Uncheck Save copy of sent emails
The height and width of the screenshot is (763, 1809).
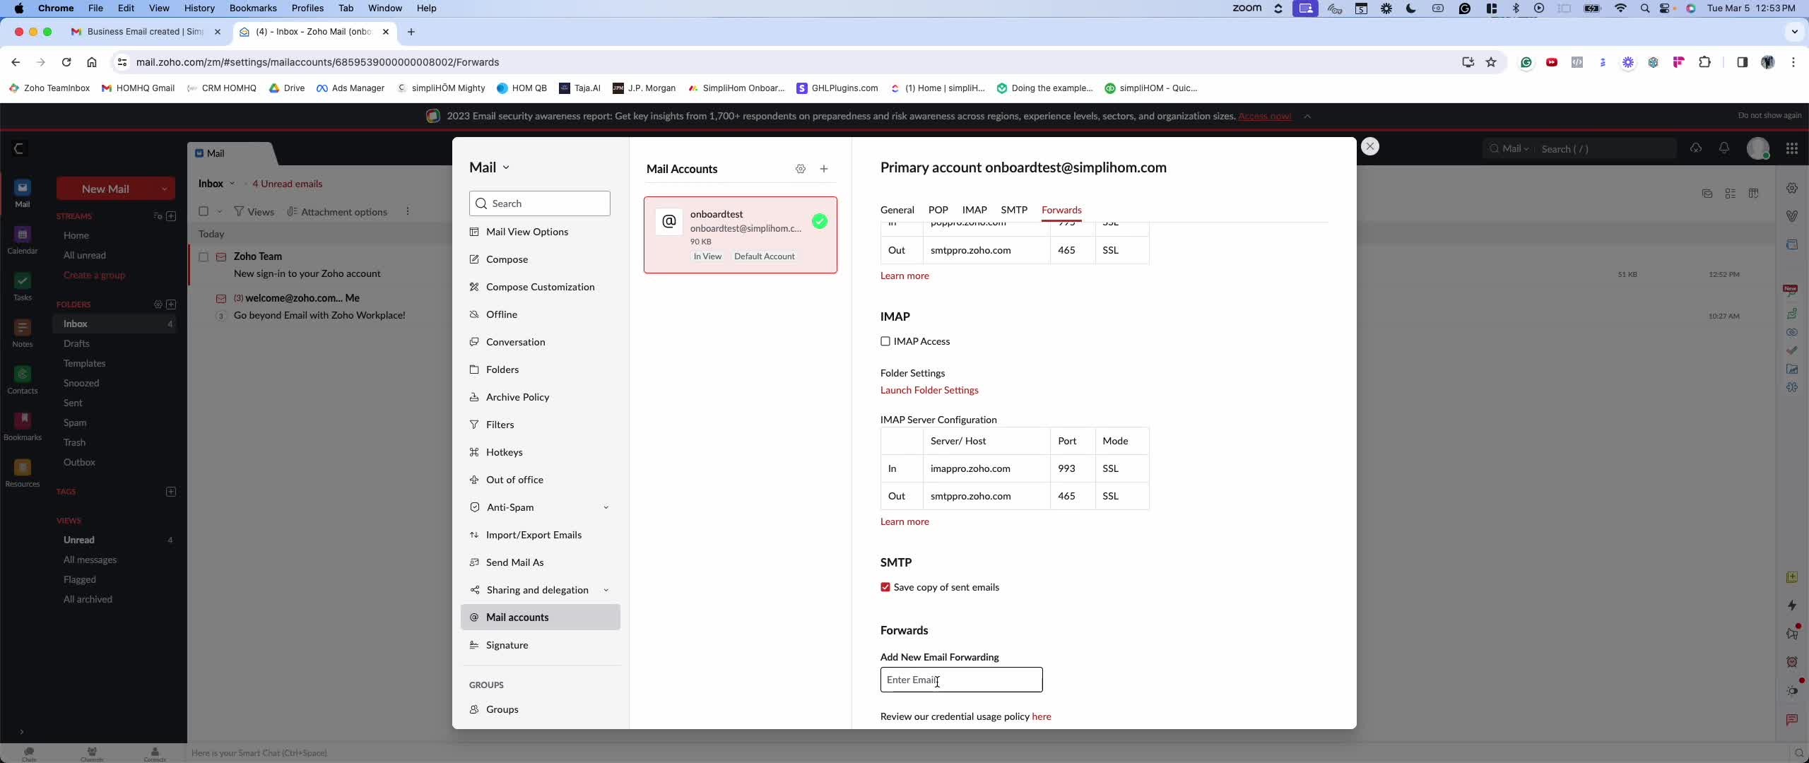tap(885, 587)
